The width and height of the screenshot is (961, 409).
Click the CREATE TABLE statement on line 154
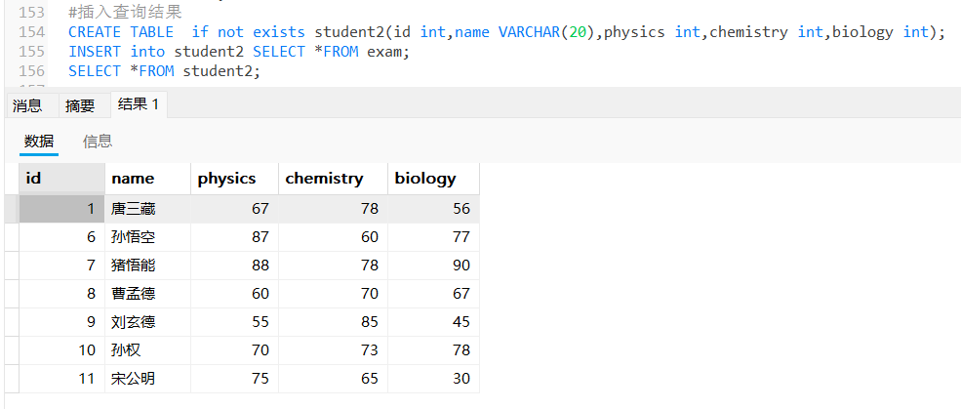(507, 32)
